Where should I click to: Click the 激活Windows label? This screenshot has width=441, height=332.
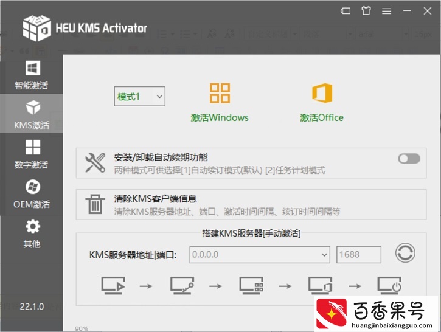[x=220, y=117]
